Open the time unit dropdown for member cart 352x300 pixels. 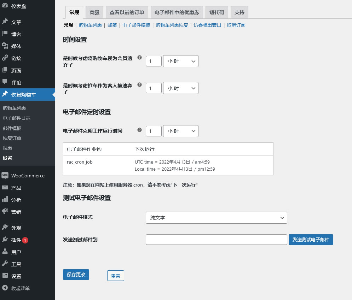coord(180,61)
